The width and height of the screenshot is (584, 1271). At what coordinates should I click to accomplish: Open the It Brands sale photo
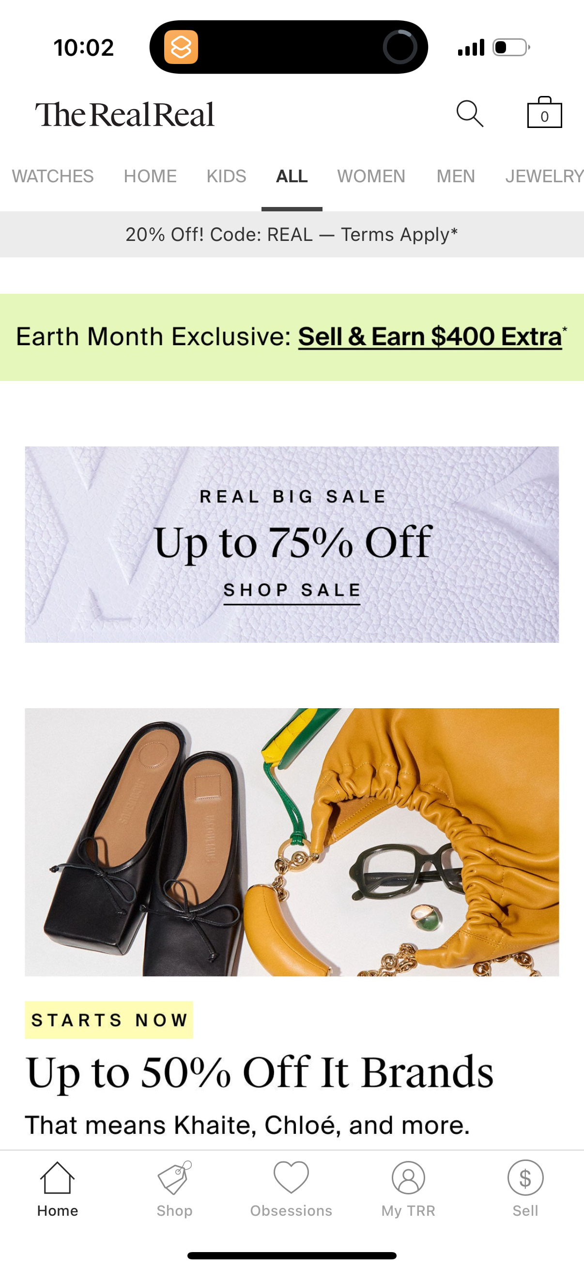coord(292,842)
